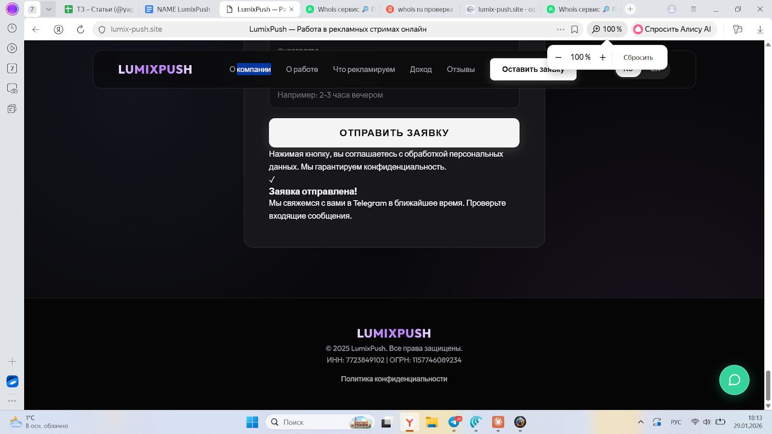The height and width of the screenshot is (434, 772).
Task: Go back with the left arrow icon
Action: point(36,29)
